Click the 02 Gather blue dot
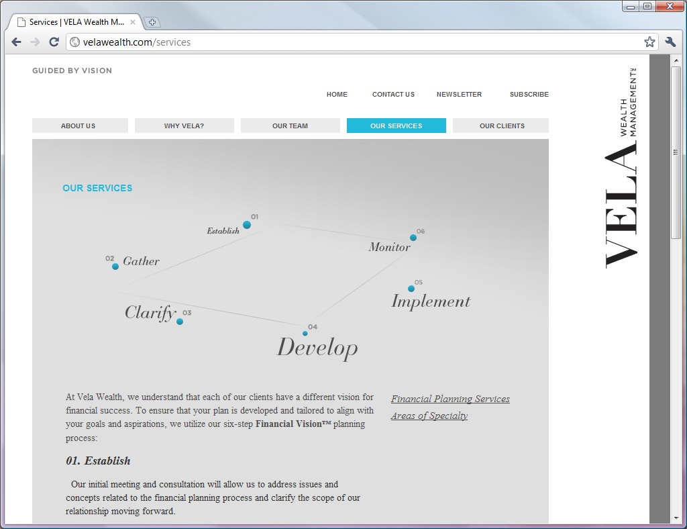Image resolution: width=687 pixels, height=529 pixels. click(x=115, y=267)
